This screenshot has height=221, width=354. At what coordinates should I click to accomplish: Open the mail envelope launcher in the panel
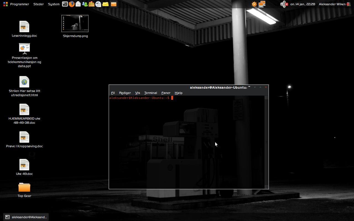pyautogui.click(x=78, y=4)
